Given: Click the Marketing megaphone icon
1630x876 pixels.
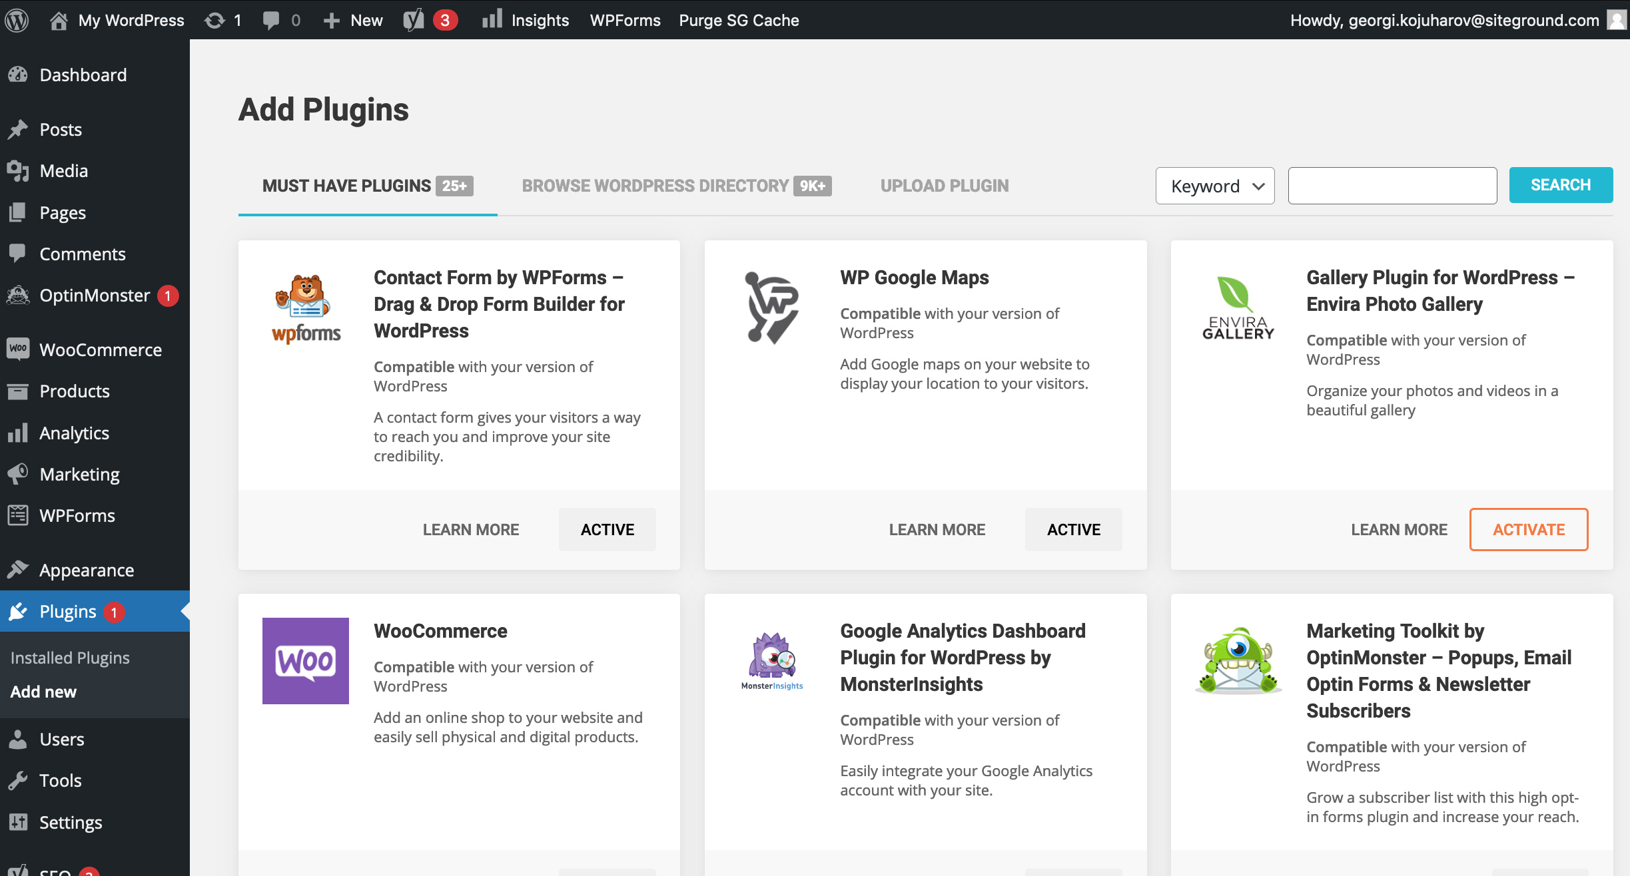Looking at the screenshot, I should point(18,474).
